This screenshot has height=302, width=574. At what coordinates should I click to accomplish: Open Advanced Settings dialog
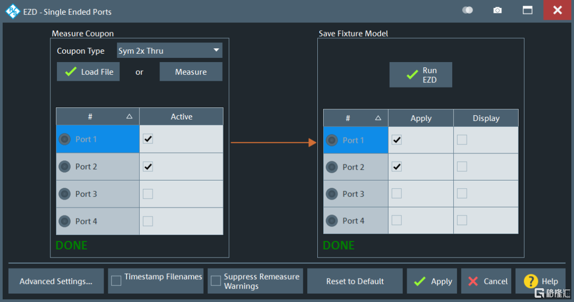coord(56,281)
